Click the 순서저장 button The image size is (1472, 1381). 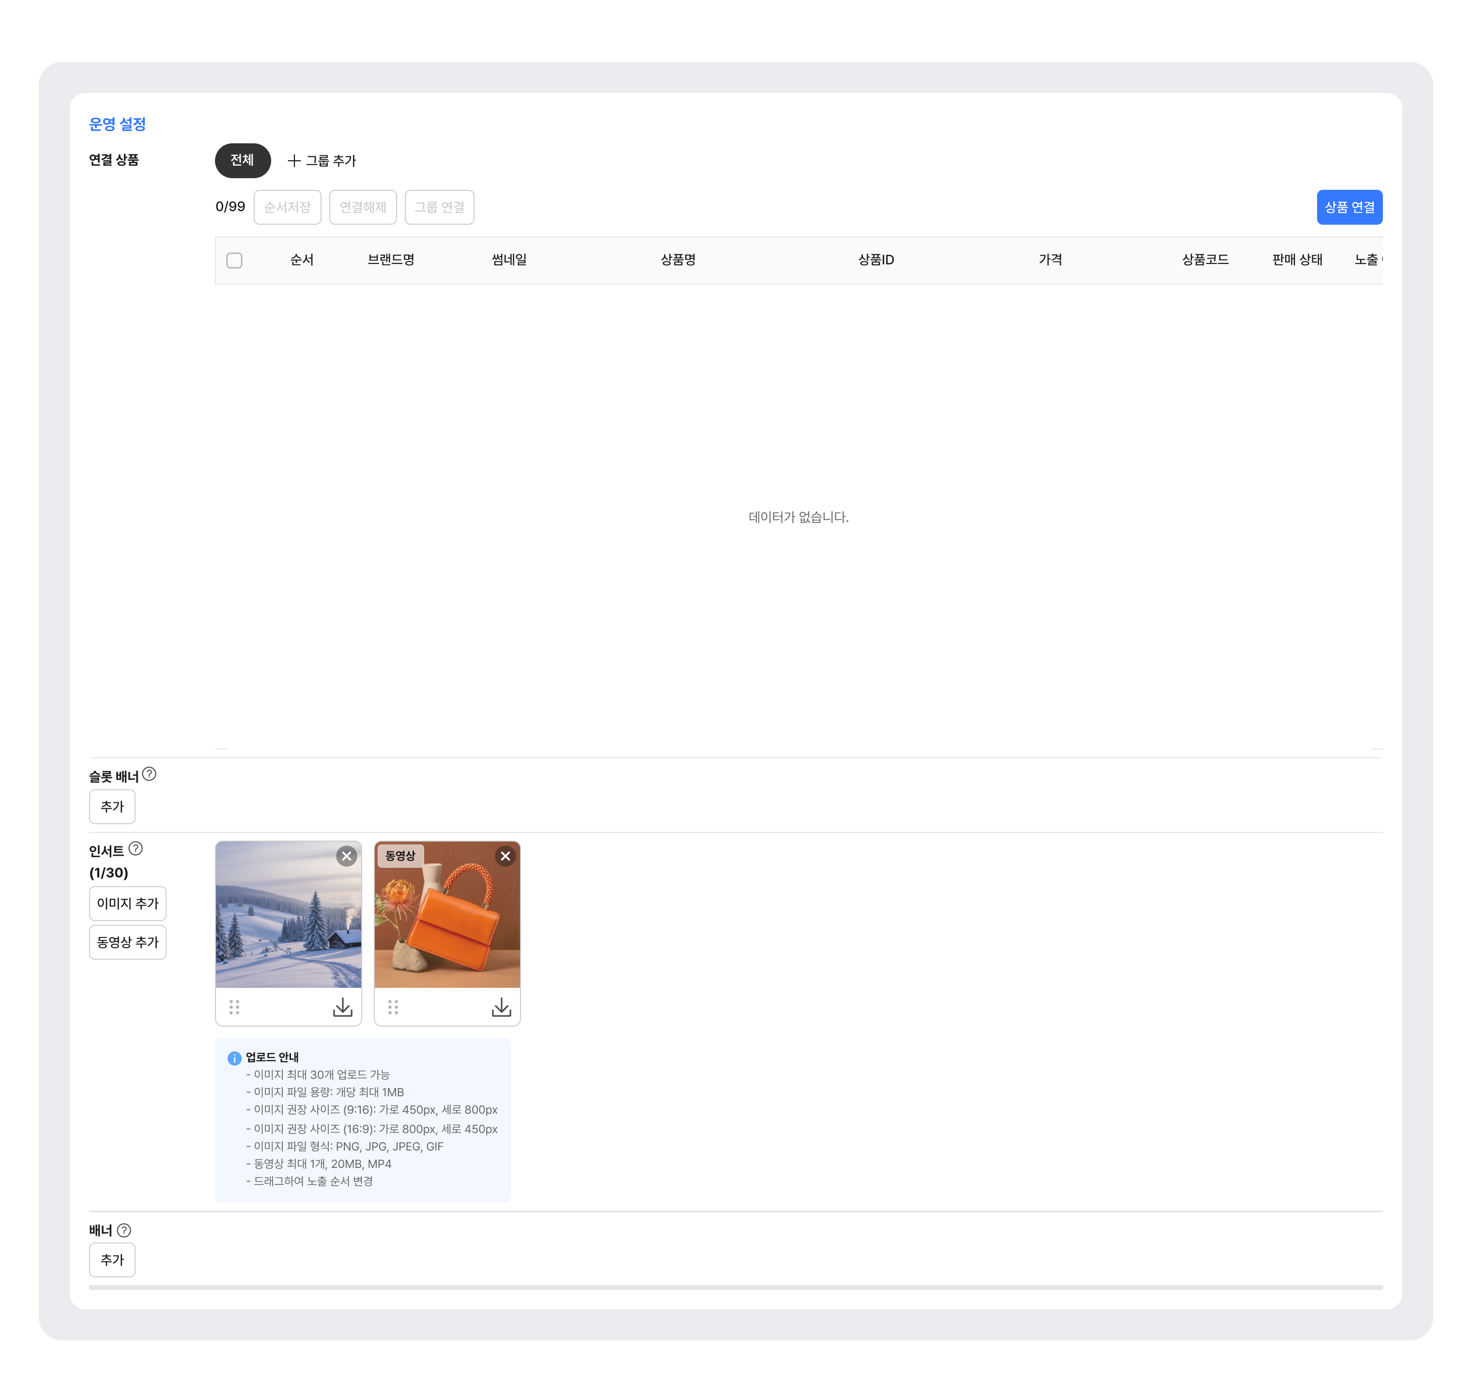click(x=287, y=207)
